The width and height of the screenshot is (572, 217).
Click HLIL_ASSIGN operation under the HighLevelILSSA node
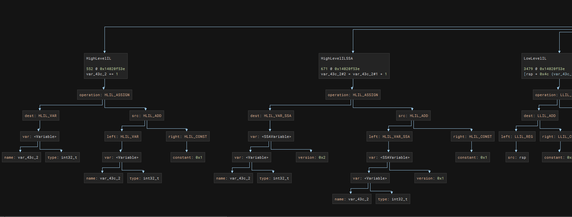(x=353, y=95)
